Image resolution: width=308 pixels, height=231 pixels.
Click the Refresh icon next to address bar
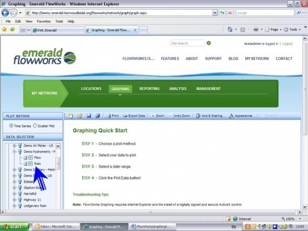(x=222, y=13)
